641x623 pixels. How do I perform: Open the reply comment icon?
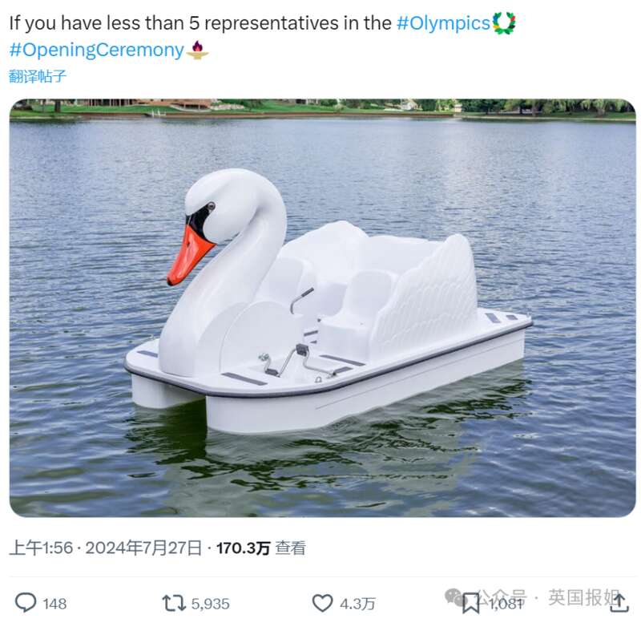(26, 603)
